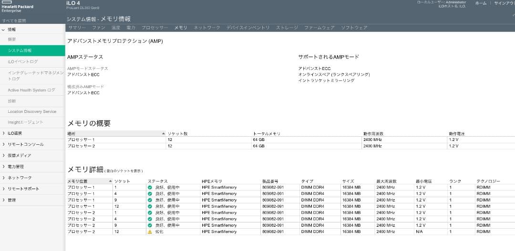The image size is (515, 251).
Task: Click green status icon for プロセッサー 1 socket 9
Action: coord(150,200)
